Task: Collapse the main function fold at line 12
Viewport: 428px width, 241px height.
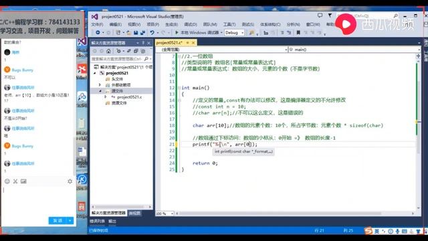Action: [x=179, y=88]
